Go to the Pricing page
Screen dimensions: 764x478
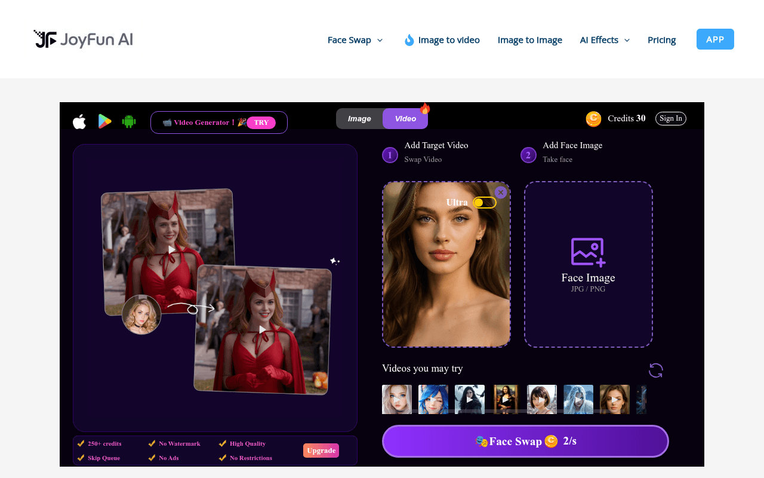pyautogui.click(x=662, y=40)
